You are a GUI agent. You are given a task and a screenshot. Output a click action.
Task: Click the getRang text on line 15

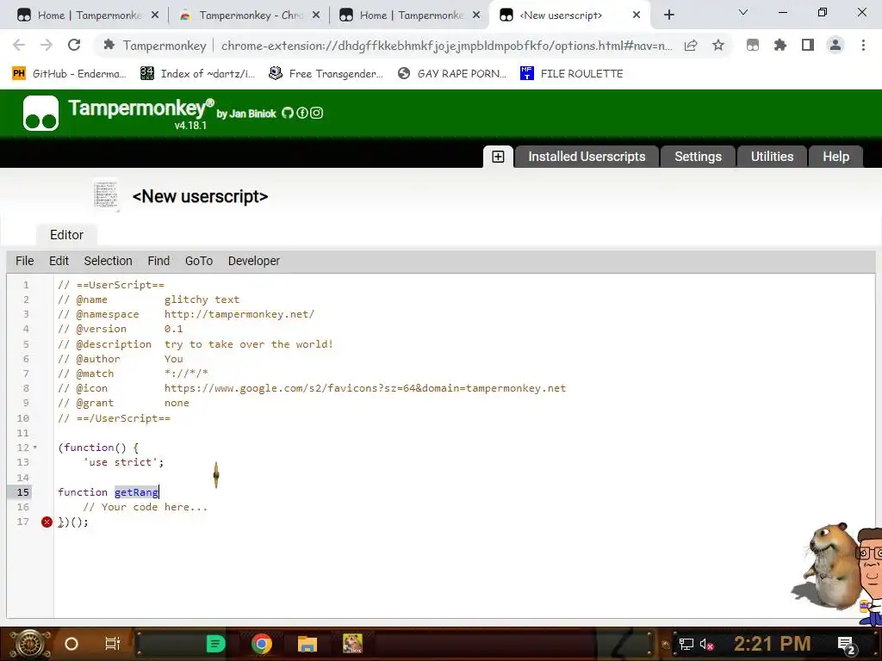click(x=136, y=492)
